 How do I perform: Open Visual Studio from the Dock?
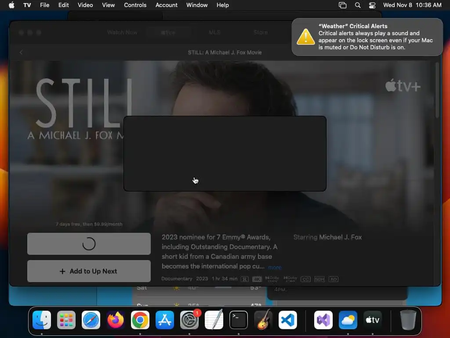(323, 320)
